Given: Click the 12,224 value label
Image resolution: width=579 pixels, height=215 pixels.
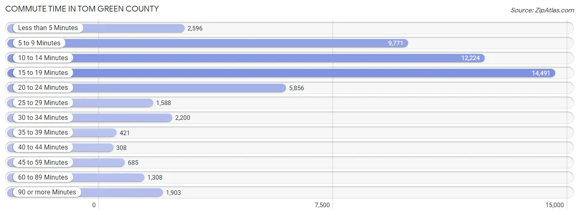Looking at the screenshot, I should point(470,58).
